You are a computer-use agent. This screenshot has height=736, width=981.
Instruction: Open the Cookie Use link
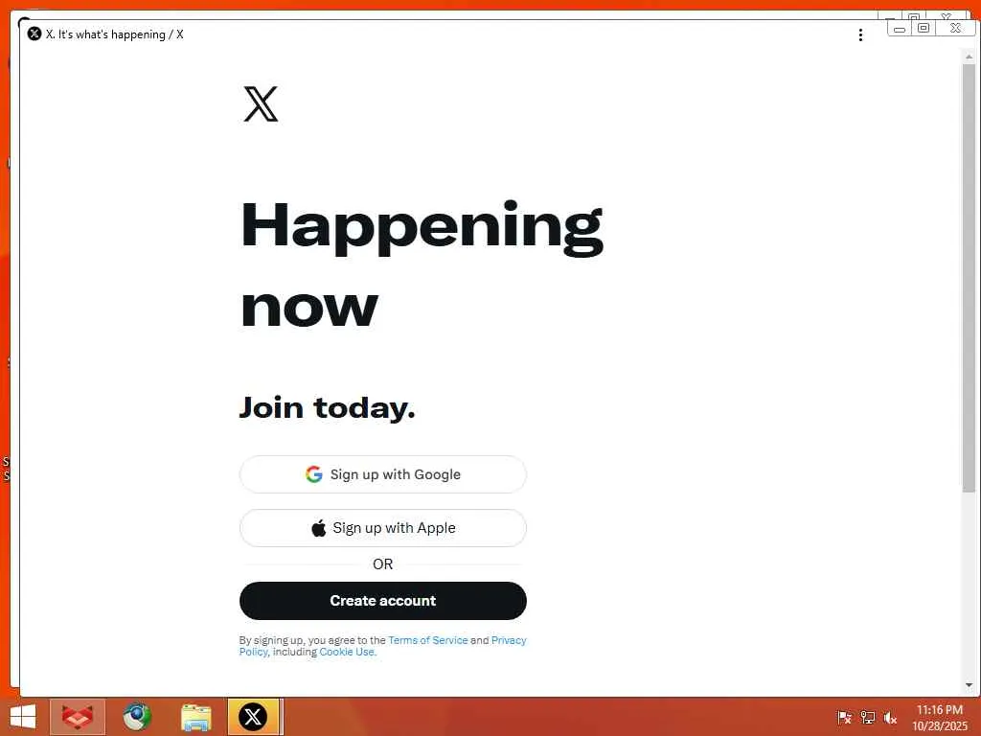(347, 652)
